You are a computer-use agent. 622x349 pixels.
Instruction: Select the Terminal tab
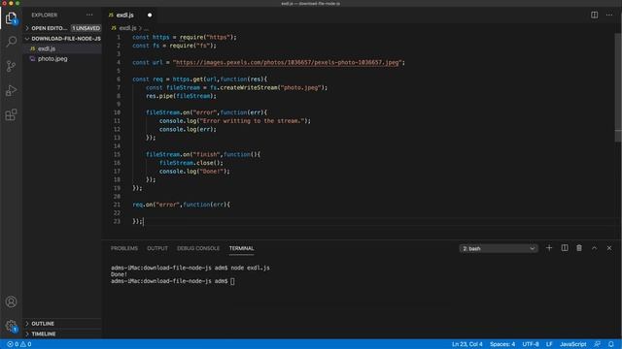point(241,248)
